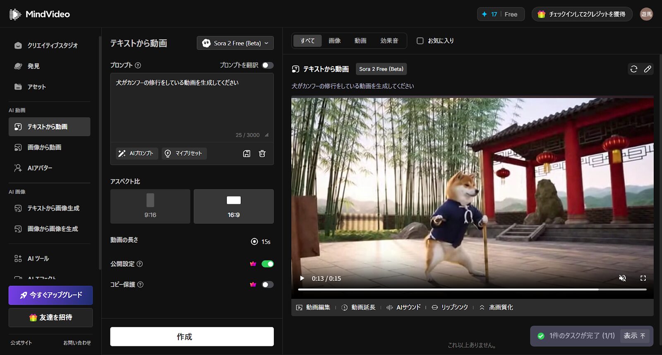The image size is (662, 355).
Task: Open the user avatar menu
Action: point(646,14)
